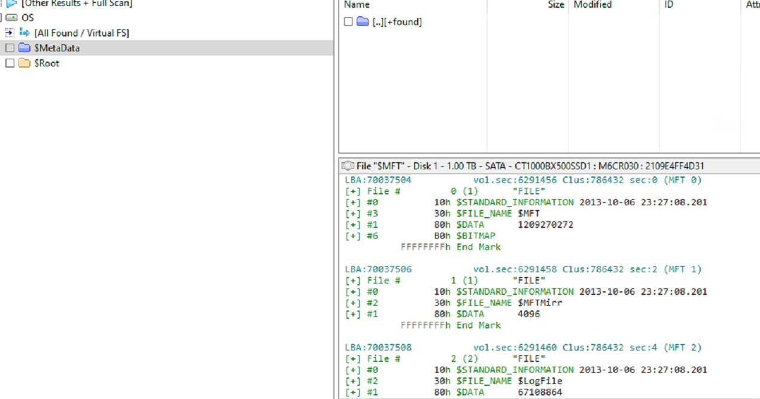Expand the File # 2 (2) record
Image resolution: width=760 pixels, height=399 pixels.
pos(354,359)
